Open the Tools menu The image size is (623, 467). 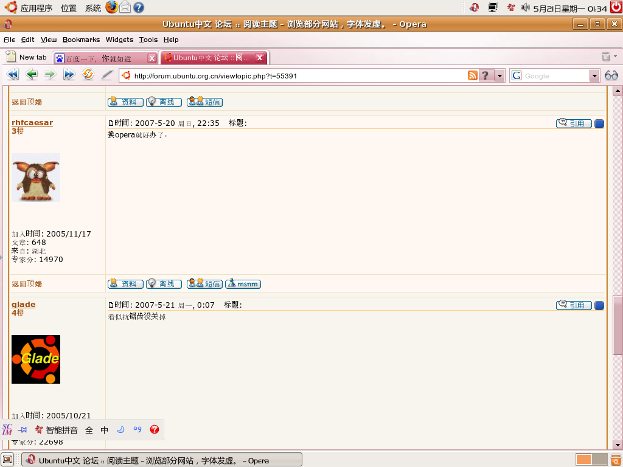[148, 40]
